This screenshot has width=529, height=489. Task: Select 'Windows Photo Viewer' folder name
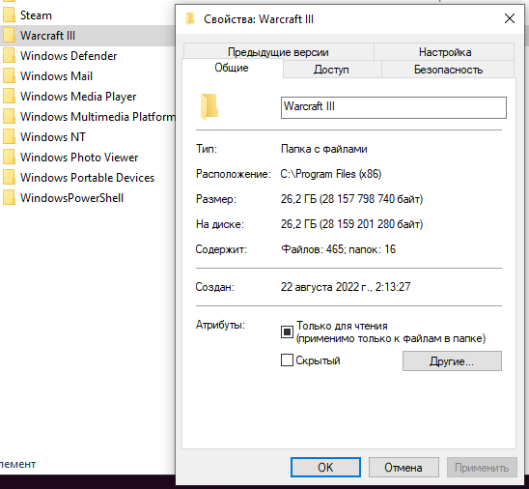click(79, 157)
